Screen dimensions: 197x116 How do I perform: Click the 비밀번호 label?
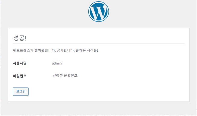20,76
